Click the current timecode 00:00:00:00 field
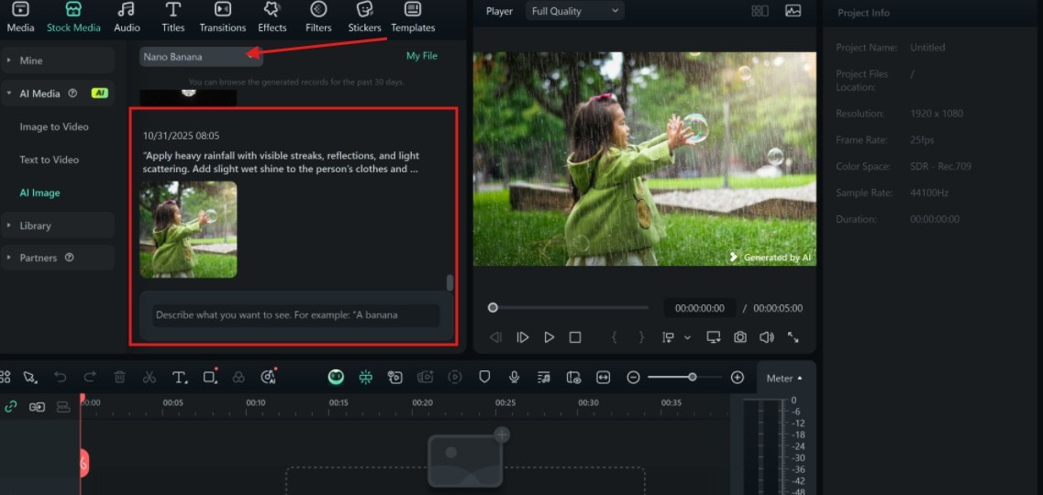Screen dimensions: 1043x495 point(700,308)
